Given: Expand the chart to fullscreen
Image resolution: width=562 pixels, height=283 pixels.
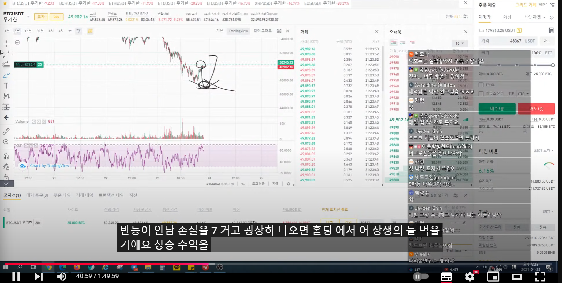Looking at the screenshot, I should pos(279,31).
